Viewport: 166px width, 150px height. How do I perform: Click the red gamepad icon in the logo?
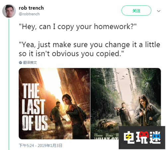click(144, 134)
